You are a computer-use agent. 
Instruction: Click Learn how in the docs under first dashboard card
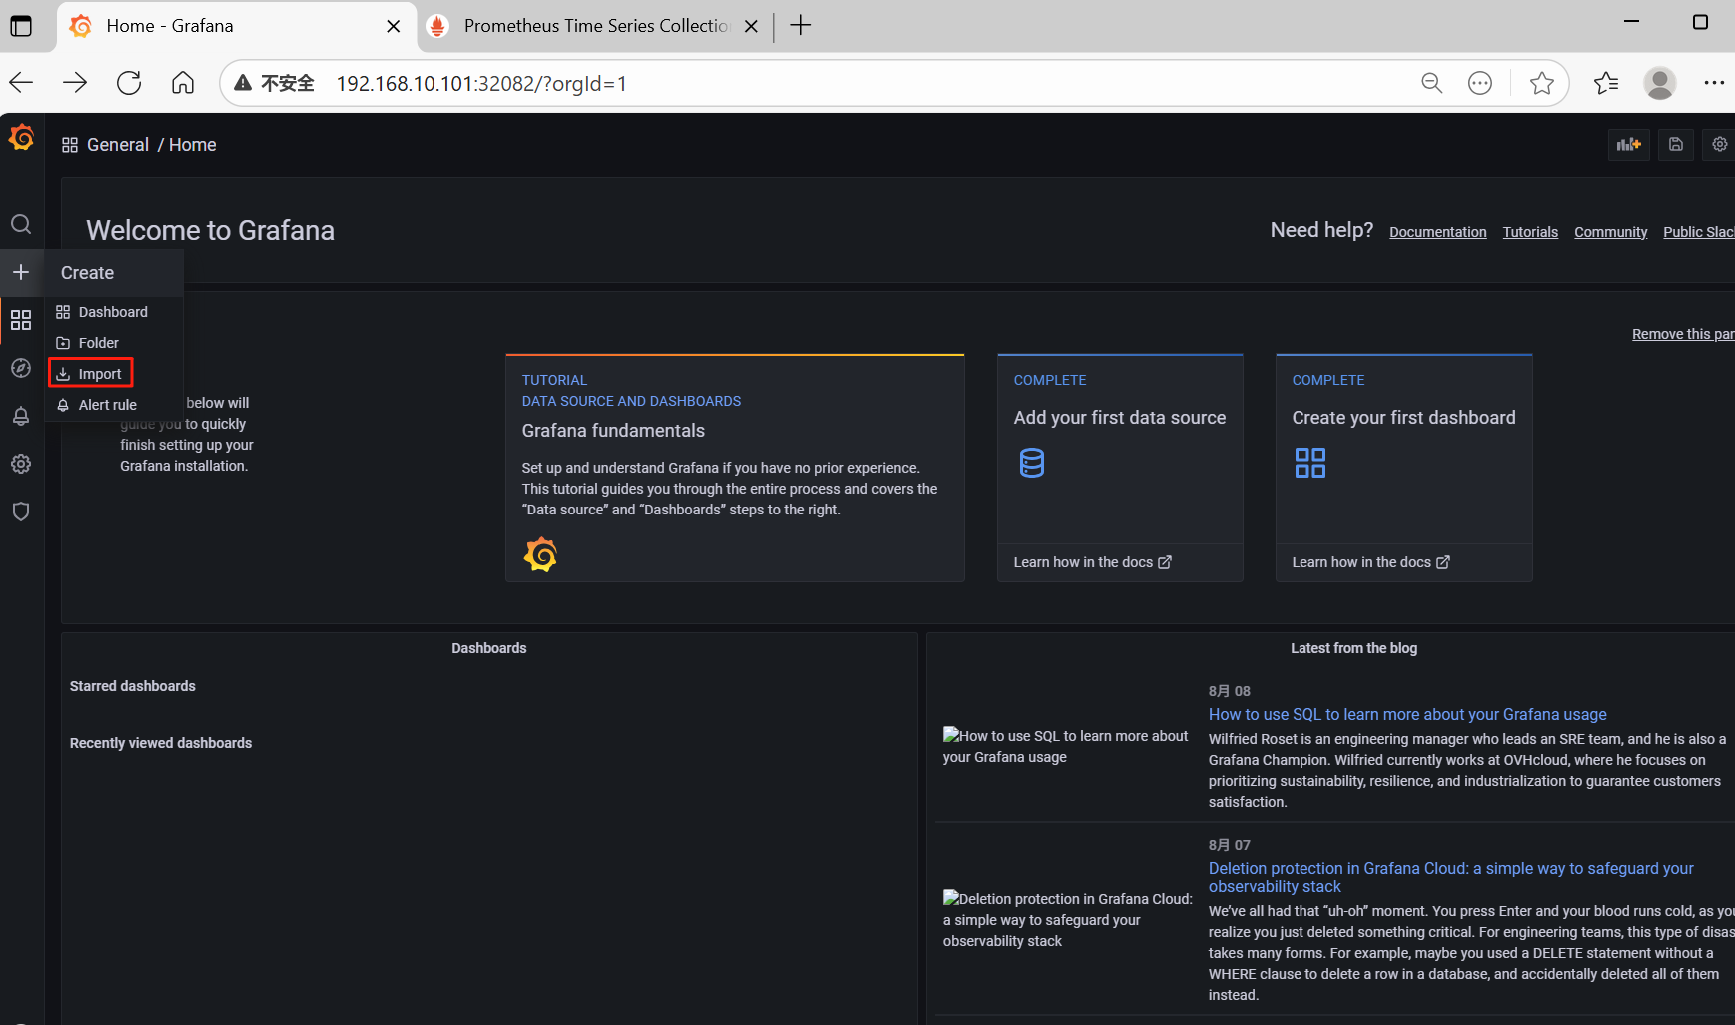pos(1370,562)
